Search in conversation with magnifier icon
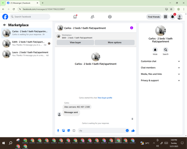This screenshot has height=149, width=187. 166,50
